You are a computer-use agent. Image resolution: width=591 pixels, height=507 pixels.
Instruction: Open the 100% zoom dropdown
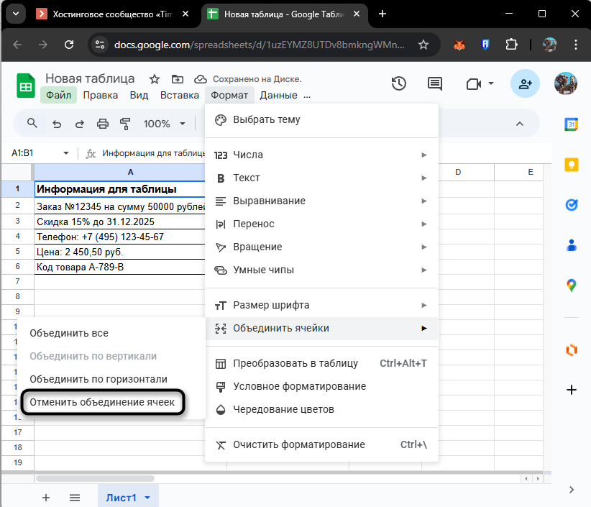[164, 123]
